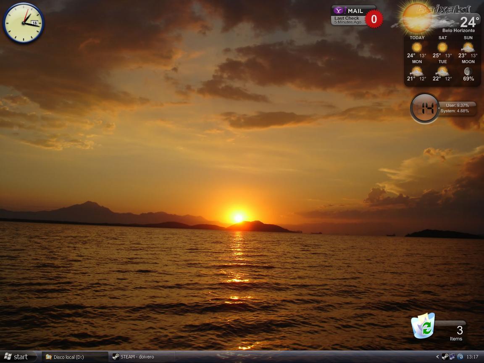Screen dimensions: 484x363
Task: Expand hidden system tray icons chevron
Action: coord(437,357)
